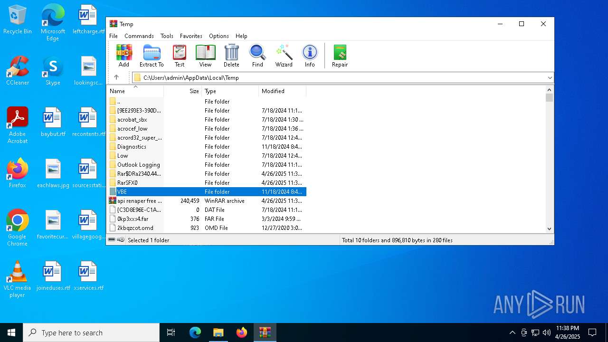The height and width of the screenshot is (342, 608).
Task: Open Task View on taskbar
Action: point(171,332)
